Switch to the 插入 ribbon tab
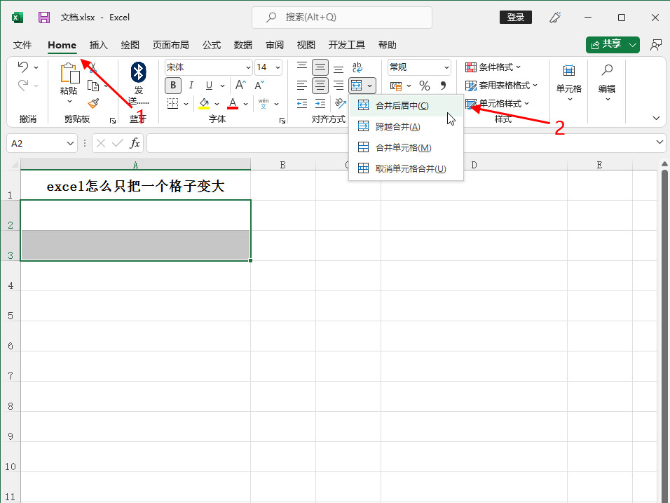The width and height of the screenshot is (670, 503). (98, 45)
